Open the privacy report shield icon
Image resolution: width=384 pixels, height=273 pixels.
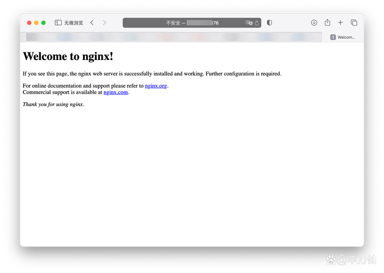click(269, 23)
